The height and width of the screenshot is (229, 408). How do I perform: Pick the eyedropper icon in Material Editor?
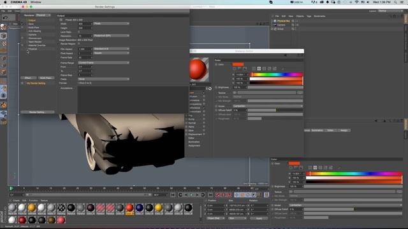[x=283, y=69]
